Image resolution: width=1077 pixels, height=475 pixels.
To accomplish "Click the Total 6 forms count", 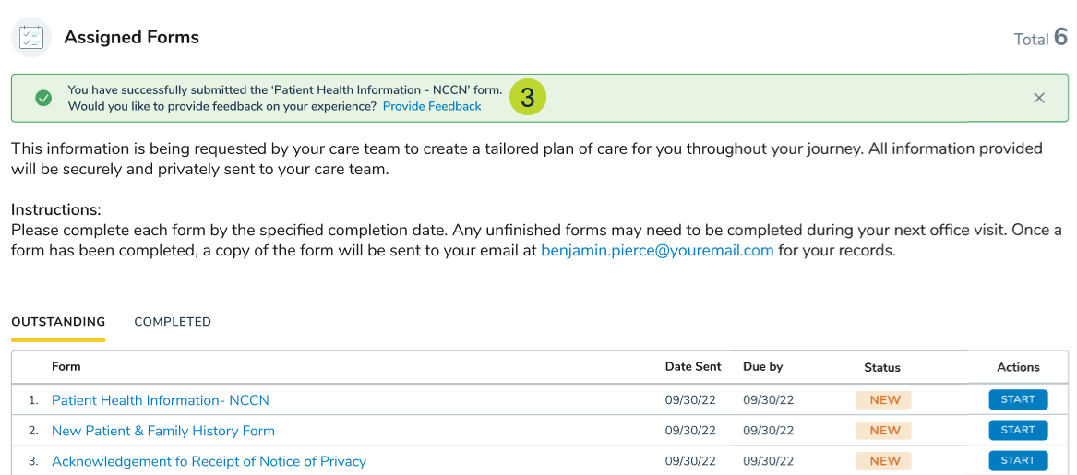I will click(x=1040, y=38).
